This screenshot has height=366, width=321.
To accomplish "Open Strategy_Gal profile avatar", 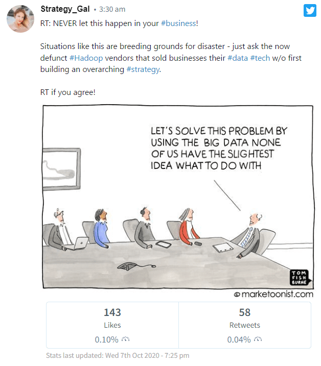I will point(20,19).
